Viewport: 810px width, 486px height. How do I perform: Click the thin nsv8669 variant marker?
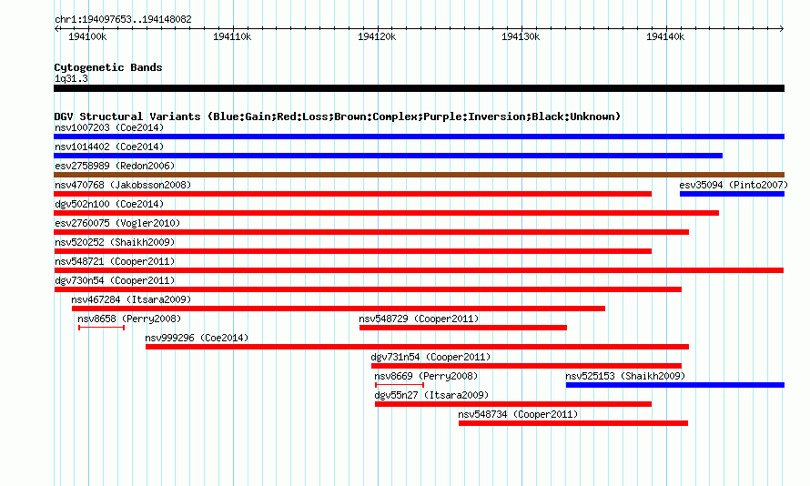[400, 385]
